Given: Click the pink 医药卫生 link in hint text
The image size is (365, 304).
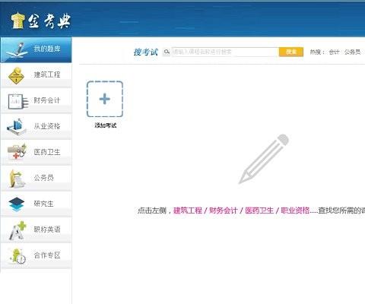Looking at the screenshot, I should point(259,211).
